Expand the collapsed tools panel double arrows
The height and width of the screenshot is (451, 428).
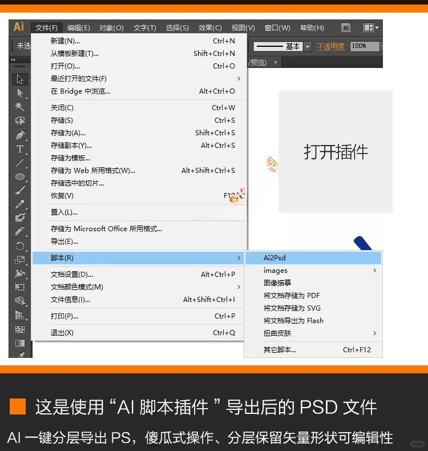tap(13, 60)
